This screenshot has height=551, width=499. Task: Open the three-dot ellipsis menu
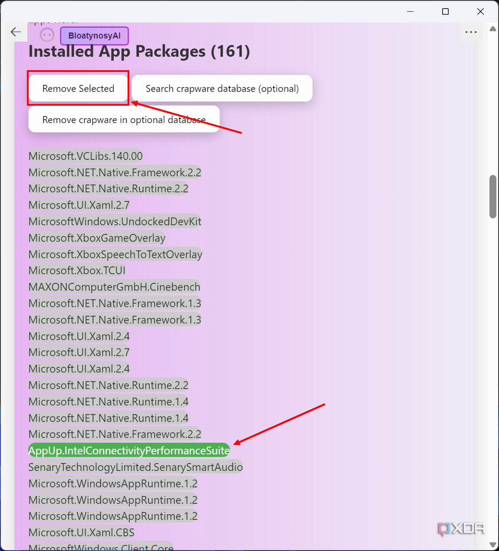[x=471, y=32]
